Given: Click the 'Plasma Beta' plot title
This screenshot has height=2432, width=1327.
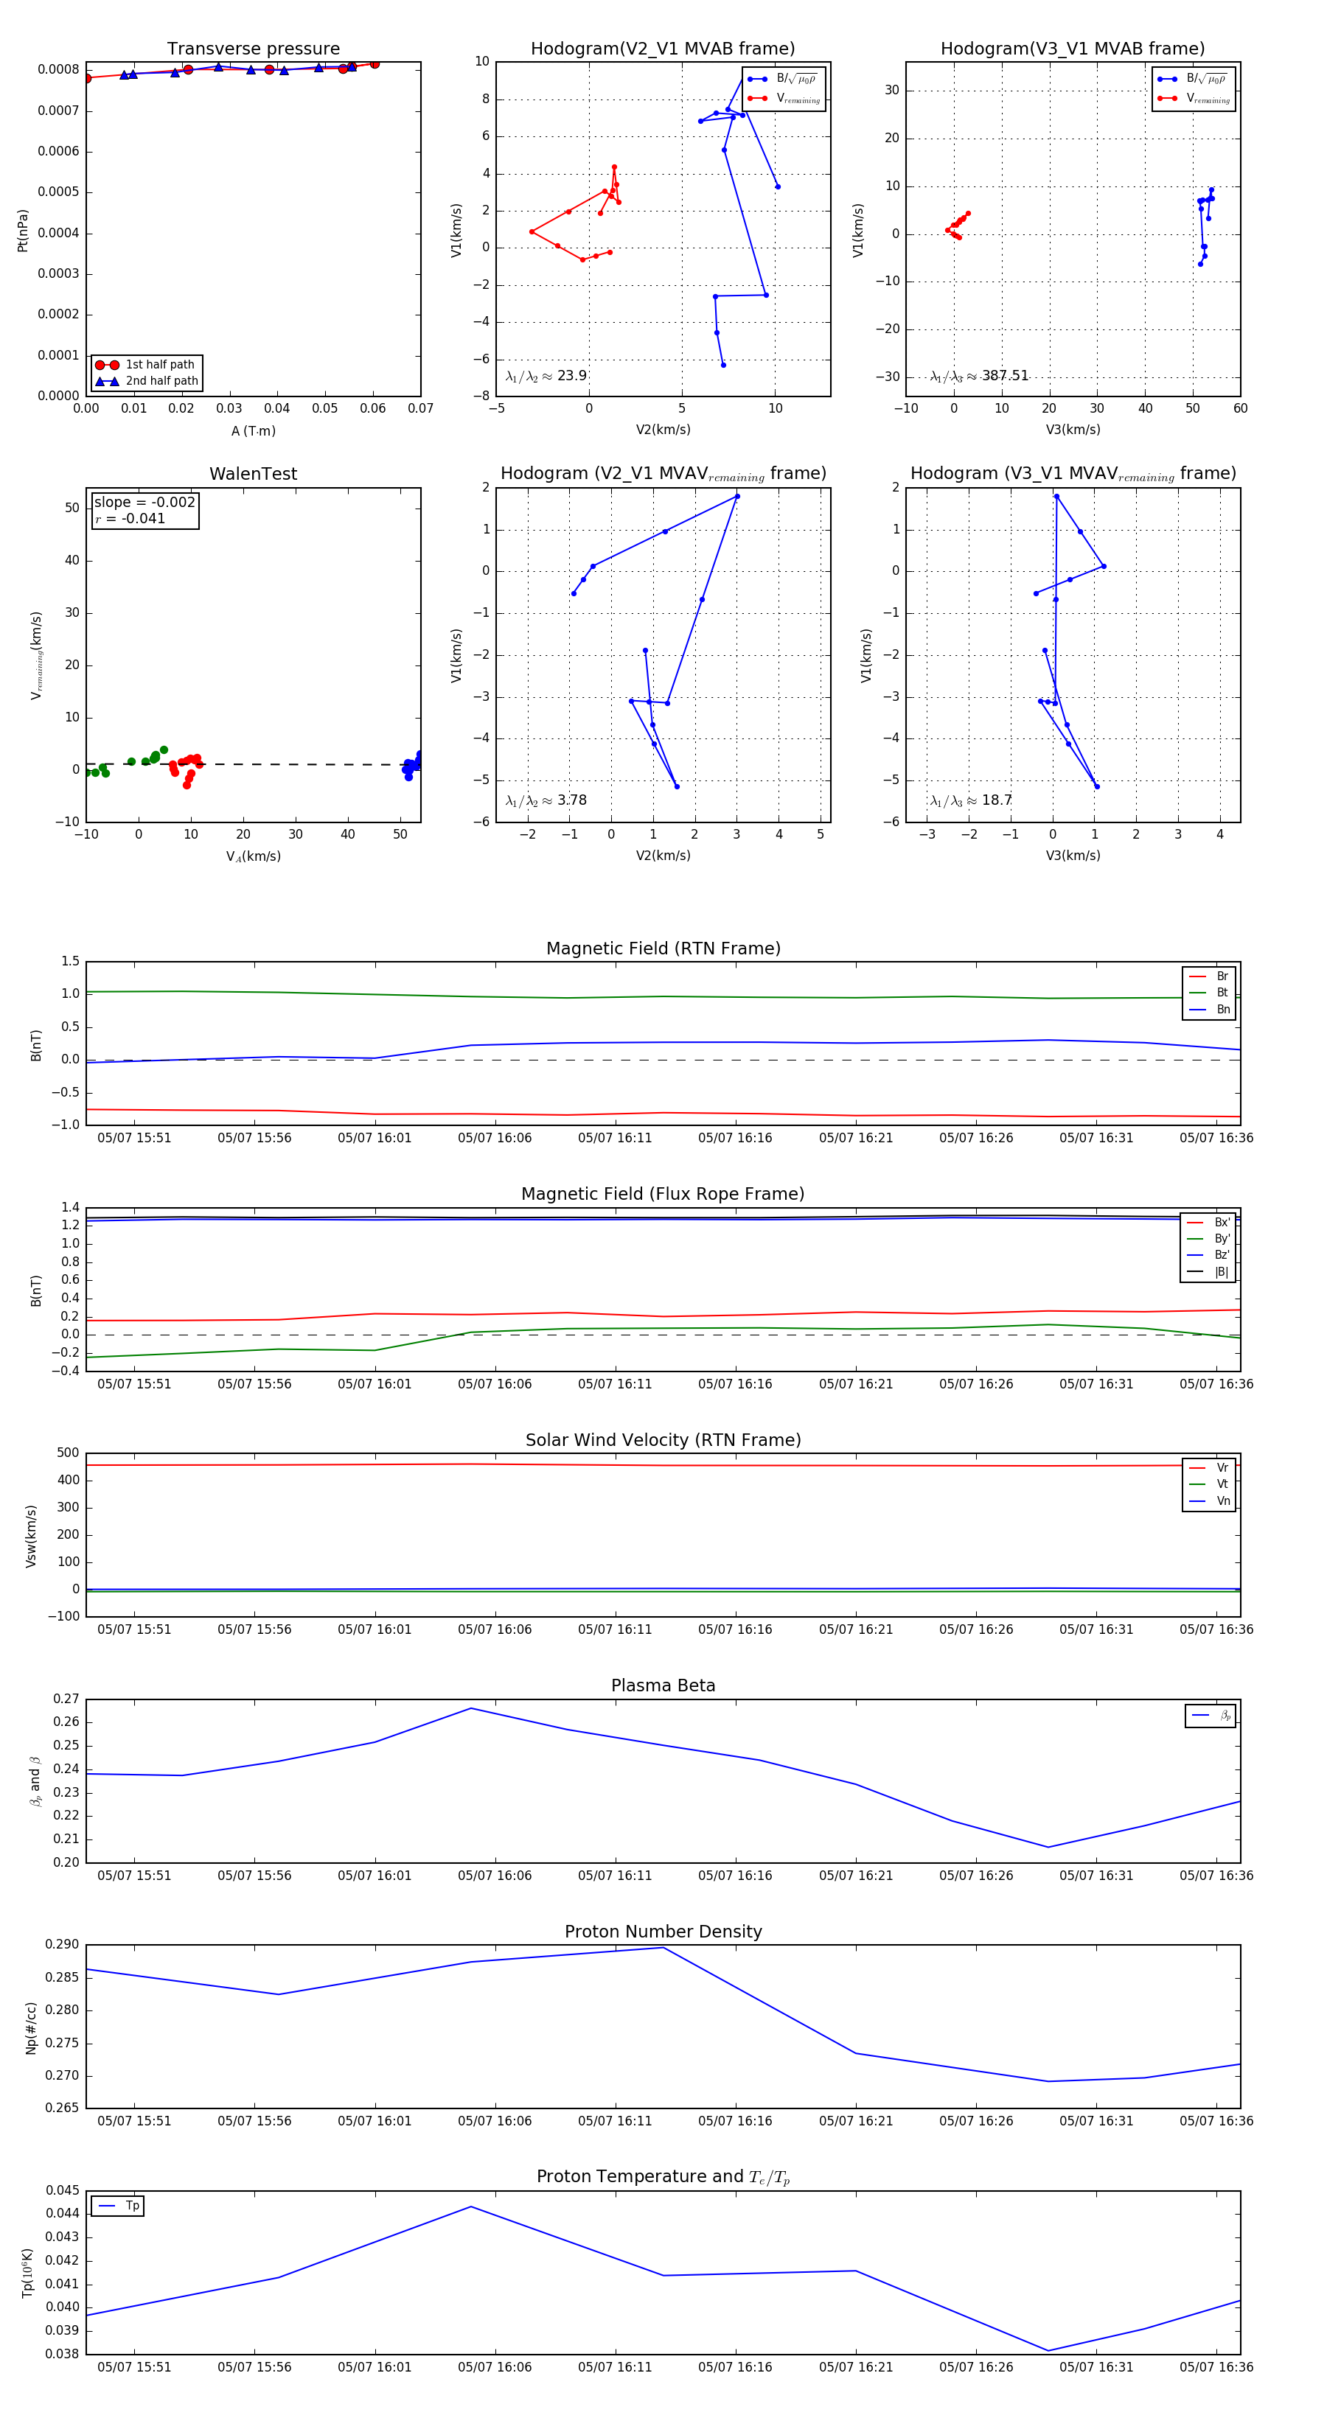Looking at the screenshot, I should 663,1686.
